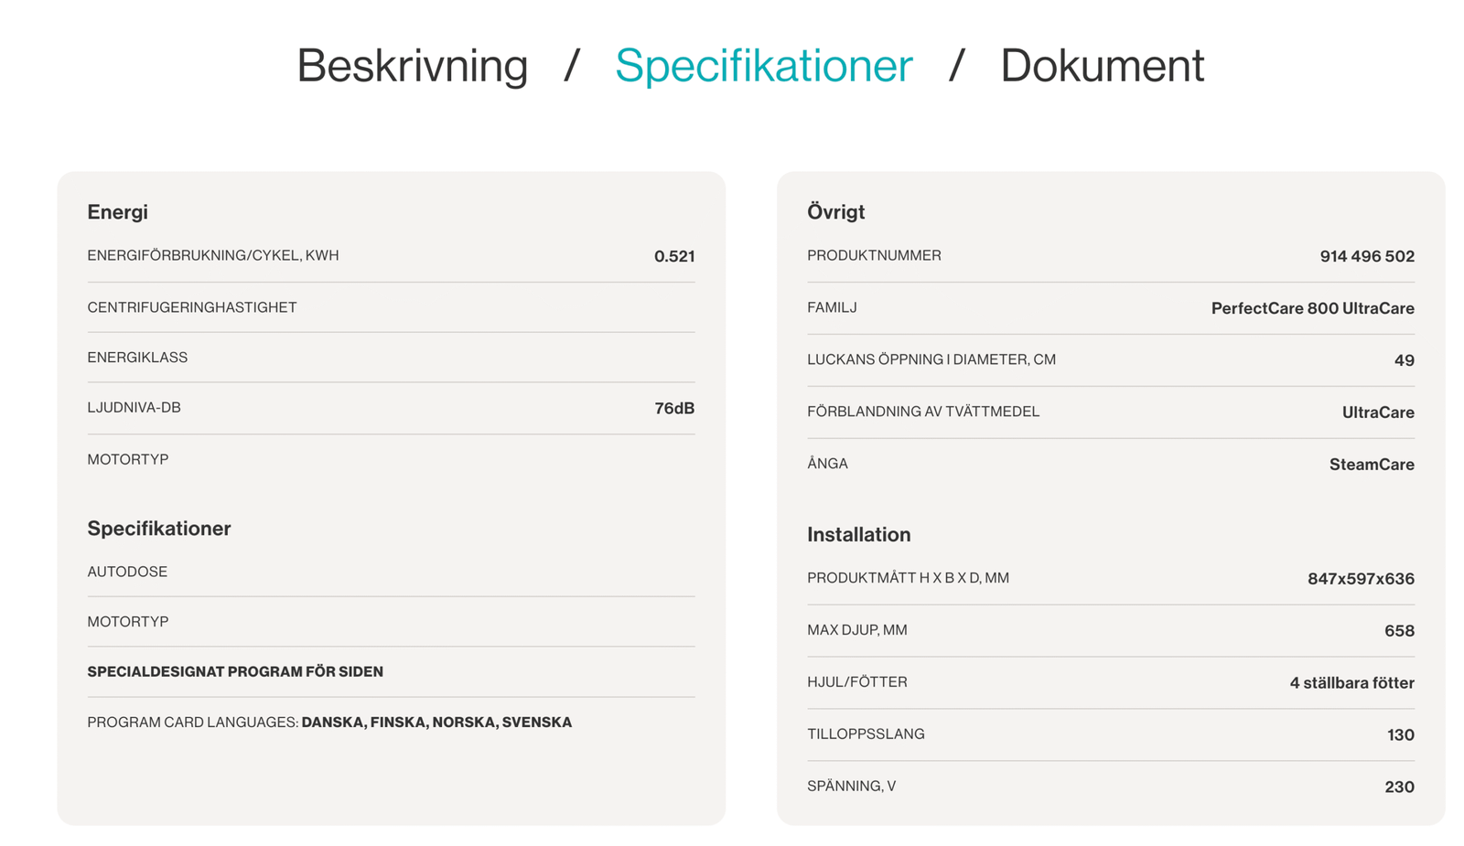
Task: Click the Installation section heading
Action: (858, 535)
